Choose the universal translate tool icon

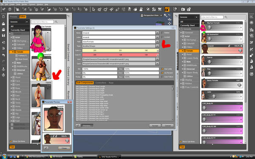pyautogui.click(x=111, y=9)
